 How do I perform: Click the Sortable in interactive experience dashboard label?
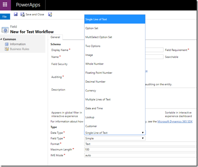coord(178,115)
